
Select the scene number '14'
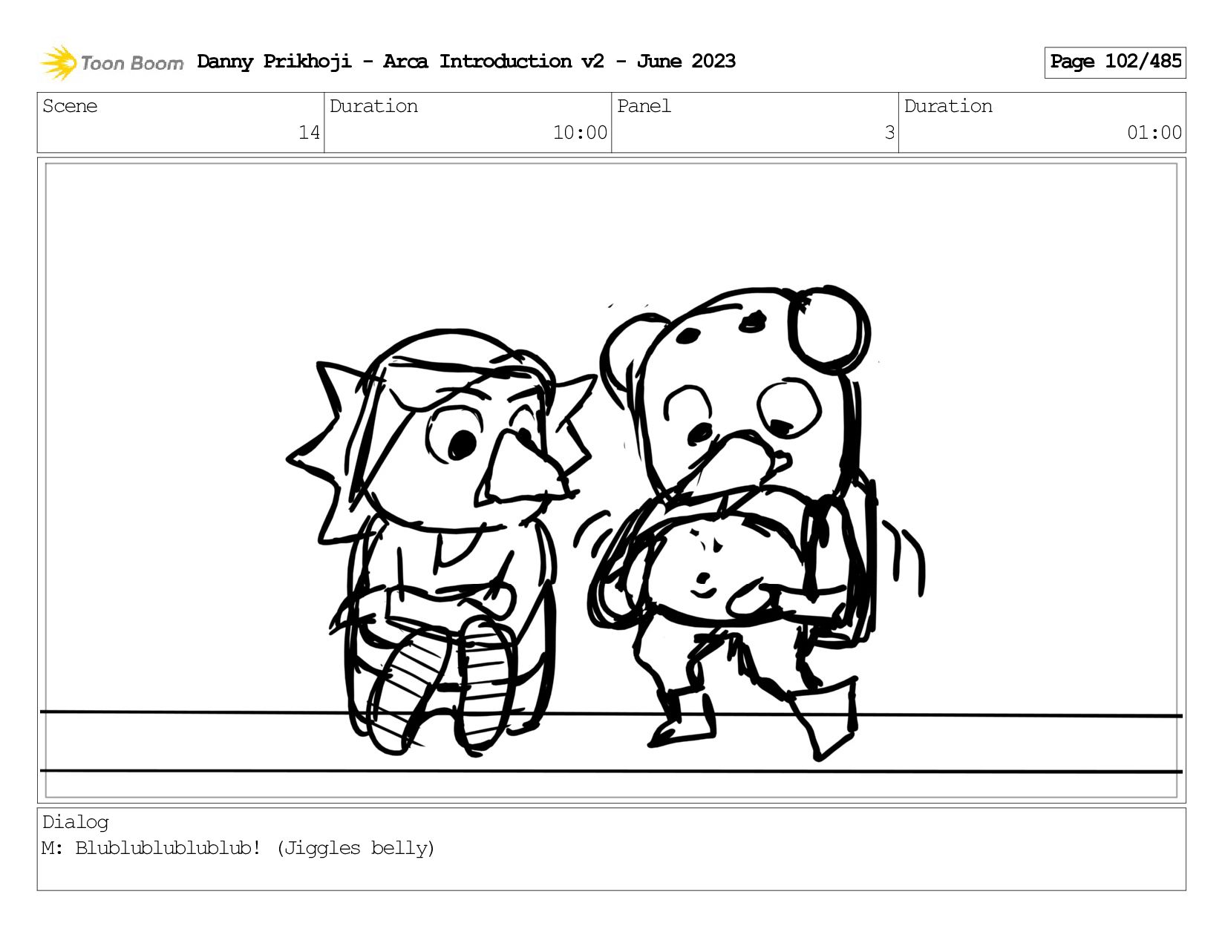click(309, 133)
